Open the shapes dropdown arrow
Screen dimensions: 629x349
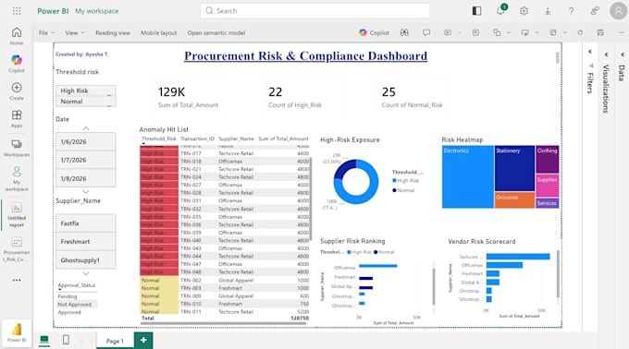pos(508,33)
